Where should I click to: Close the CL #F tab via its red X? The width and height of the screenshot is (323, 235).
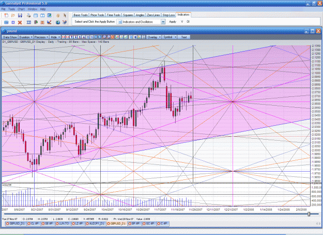29,224
